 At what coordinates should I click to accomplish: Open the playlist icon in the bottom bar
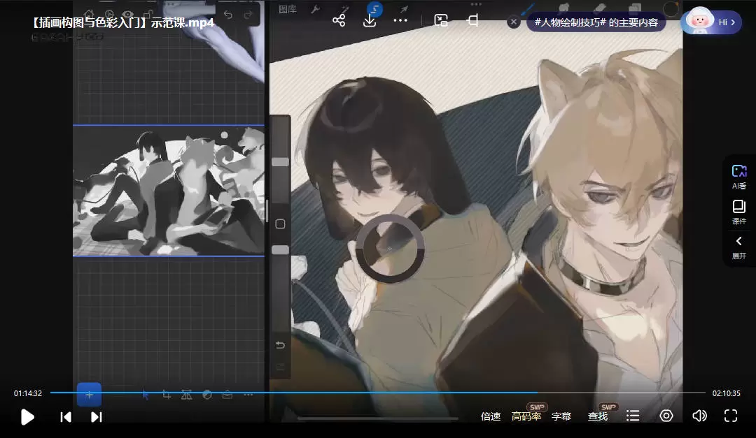pyautogui.click(x=633, y=416)
